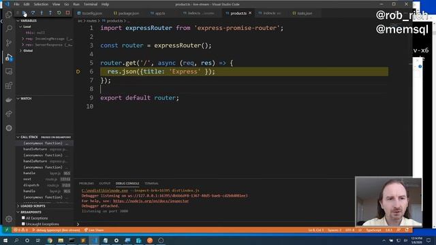The image size is (436, 245).
Task: Open the Edit menu
Action: [x=27, y=4]
